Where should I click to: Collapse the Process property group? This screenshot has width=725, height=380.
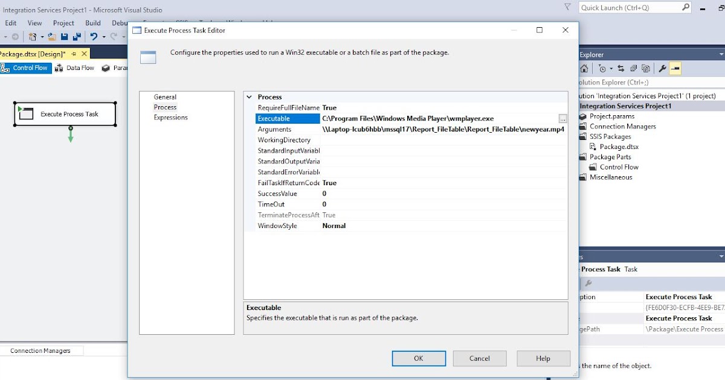click(249, 97)
